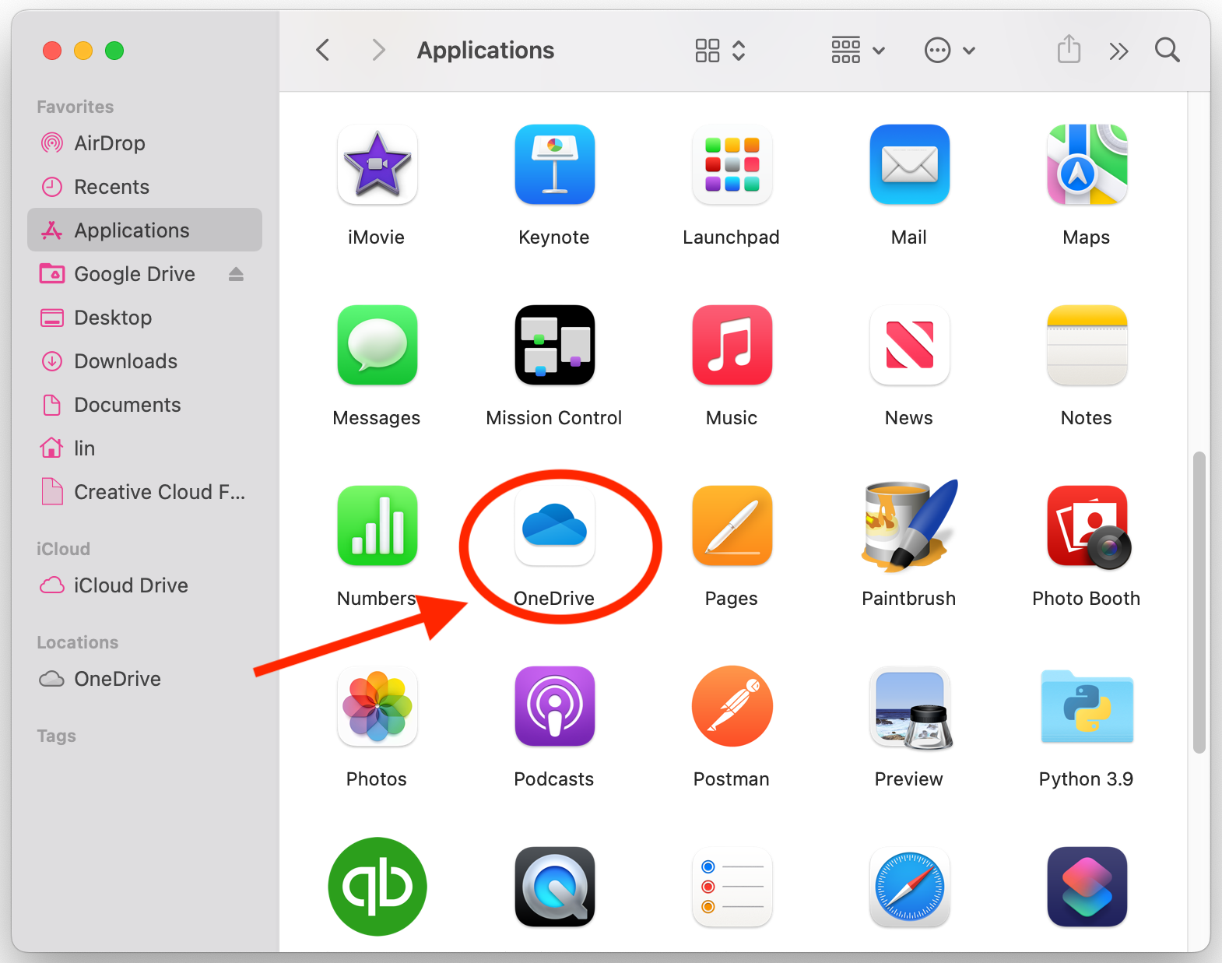Viewport: 1222px width, 963px height.
Task: Open the Mail application
Action: 910,164
